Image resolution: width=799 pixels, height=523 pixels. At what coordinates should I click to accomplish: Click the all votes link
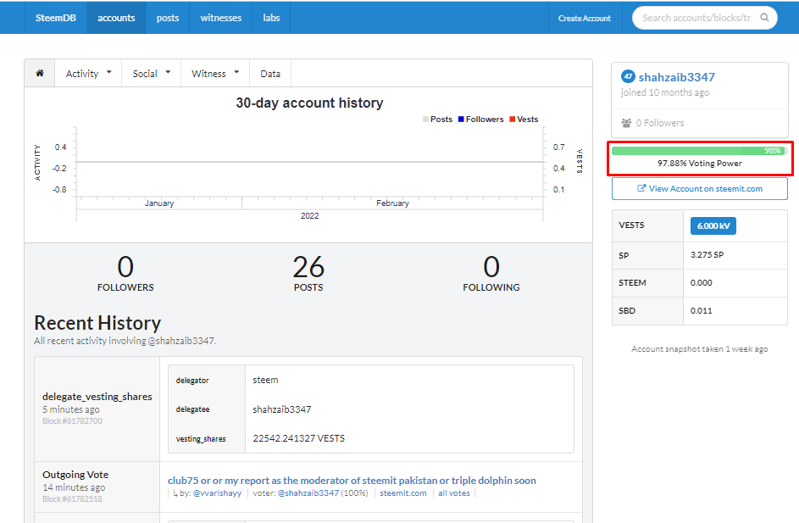[x=454, y=493]
